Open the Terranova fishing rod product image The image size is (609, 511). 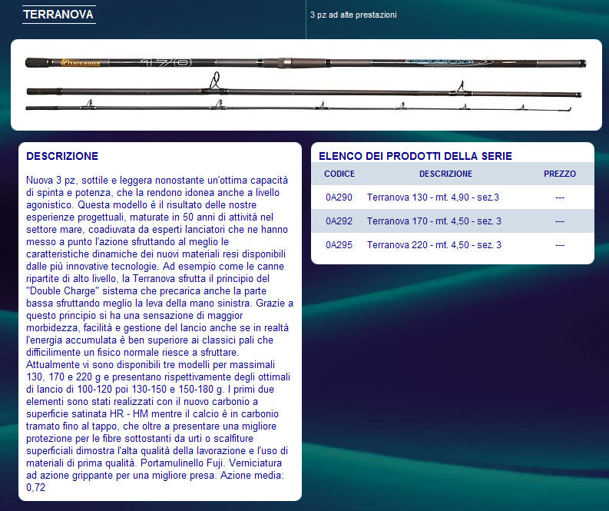coord(306,85)
